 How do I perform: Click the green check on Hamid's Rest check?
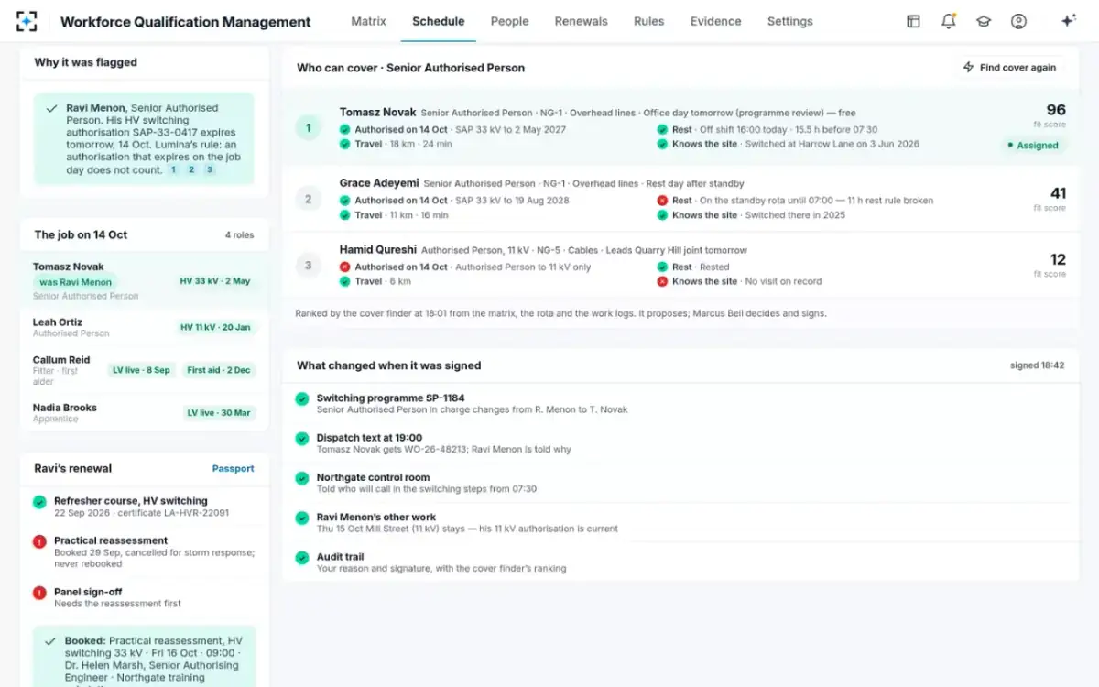[662, 267]
